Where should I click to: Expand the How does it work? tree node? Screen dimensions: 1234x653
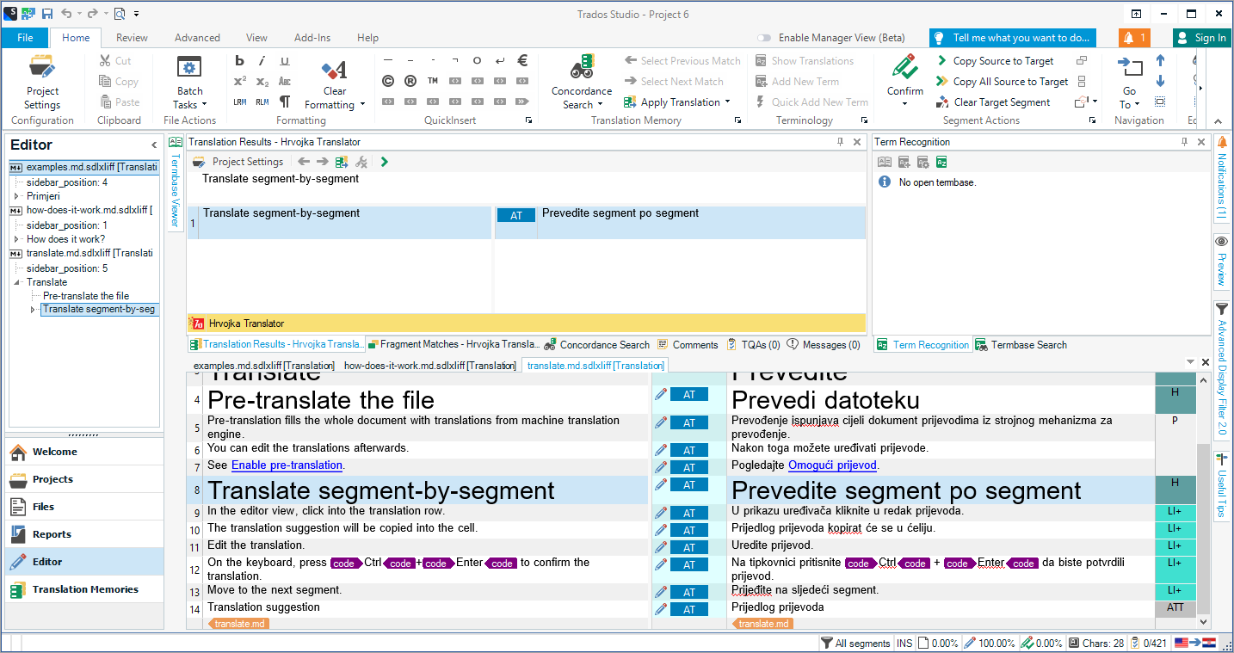pyautogui.click(x=16, y=239)
